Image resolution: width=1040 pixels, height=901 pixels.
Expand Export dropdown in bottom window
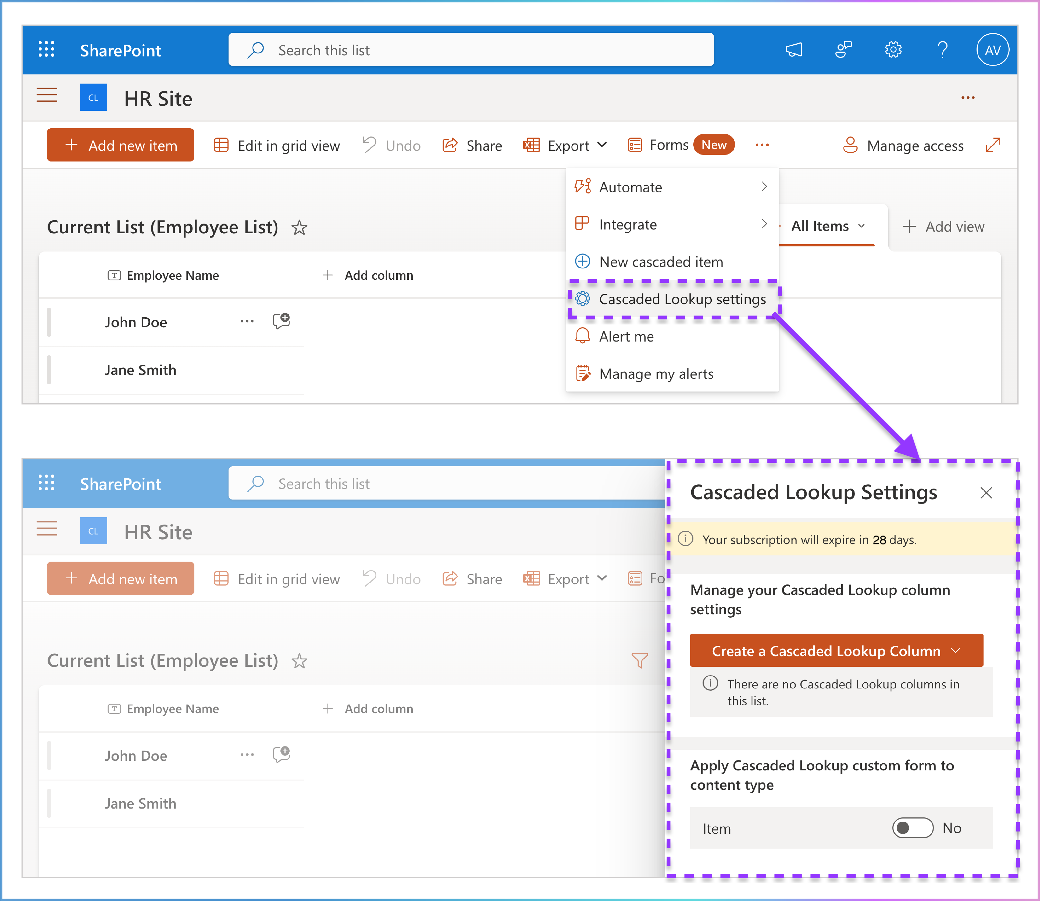[565, 579]
